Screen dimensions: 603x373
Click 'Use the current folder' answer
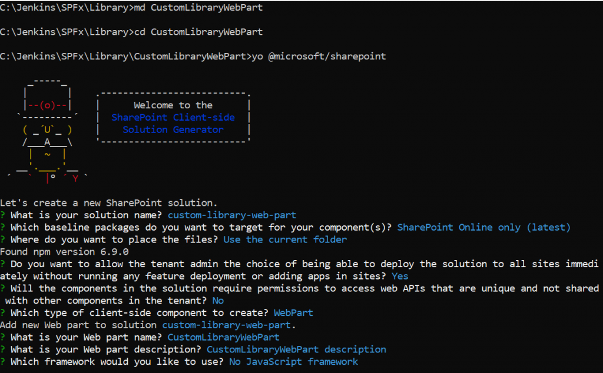pos(285,239)
